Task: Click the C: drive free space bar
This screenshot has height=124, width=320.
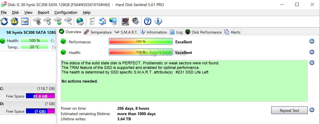Action: (x=40, y=96)
